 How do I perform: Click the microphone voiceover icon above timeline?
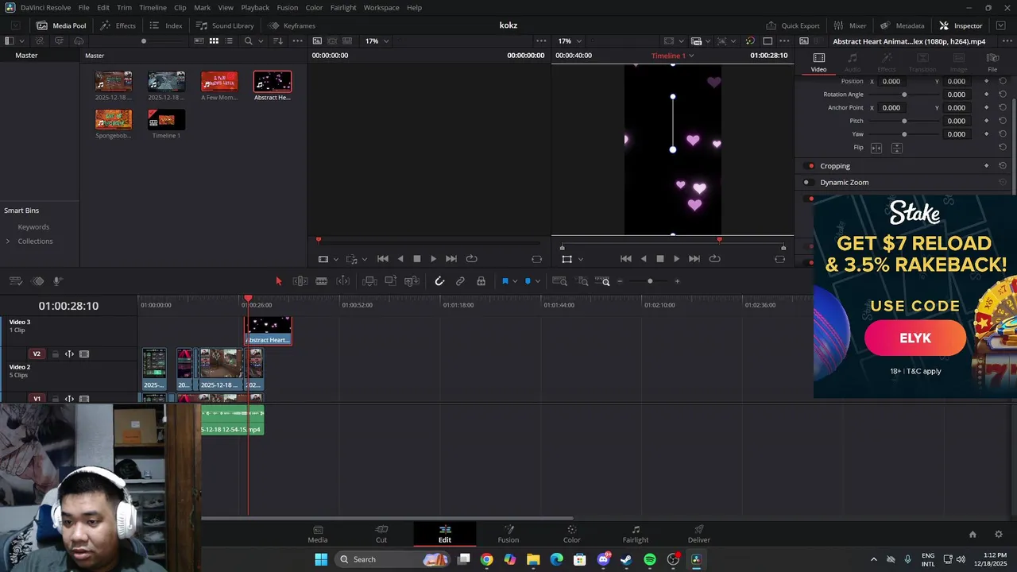(58, 281)
